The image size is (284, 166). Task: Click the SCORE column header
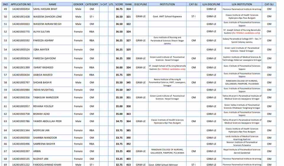pos(119,4)
